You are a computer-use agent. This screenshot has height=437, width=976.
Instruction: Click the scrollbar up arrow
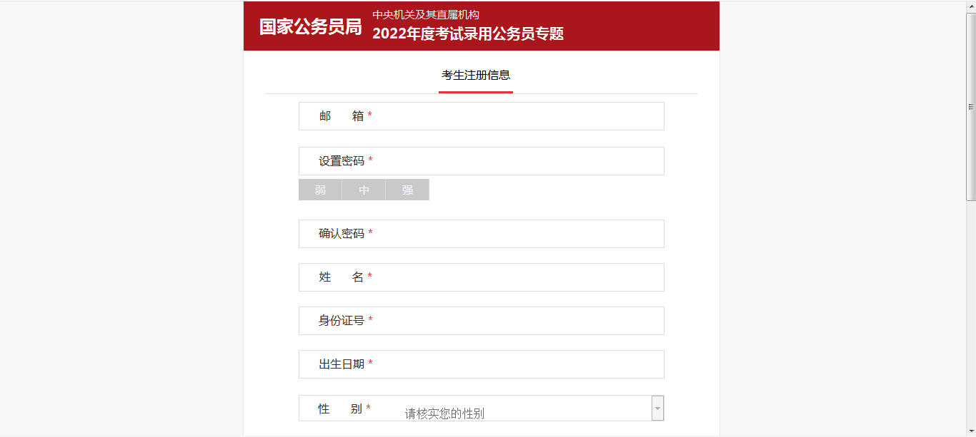click(x=971, y=5)
